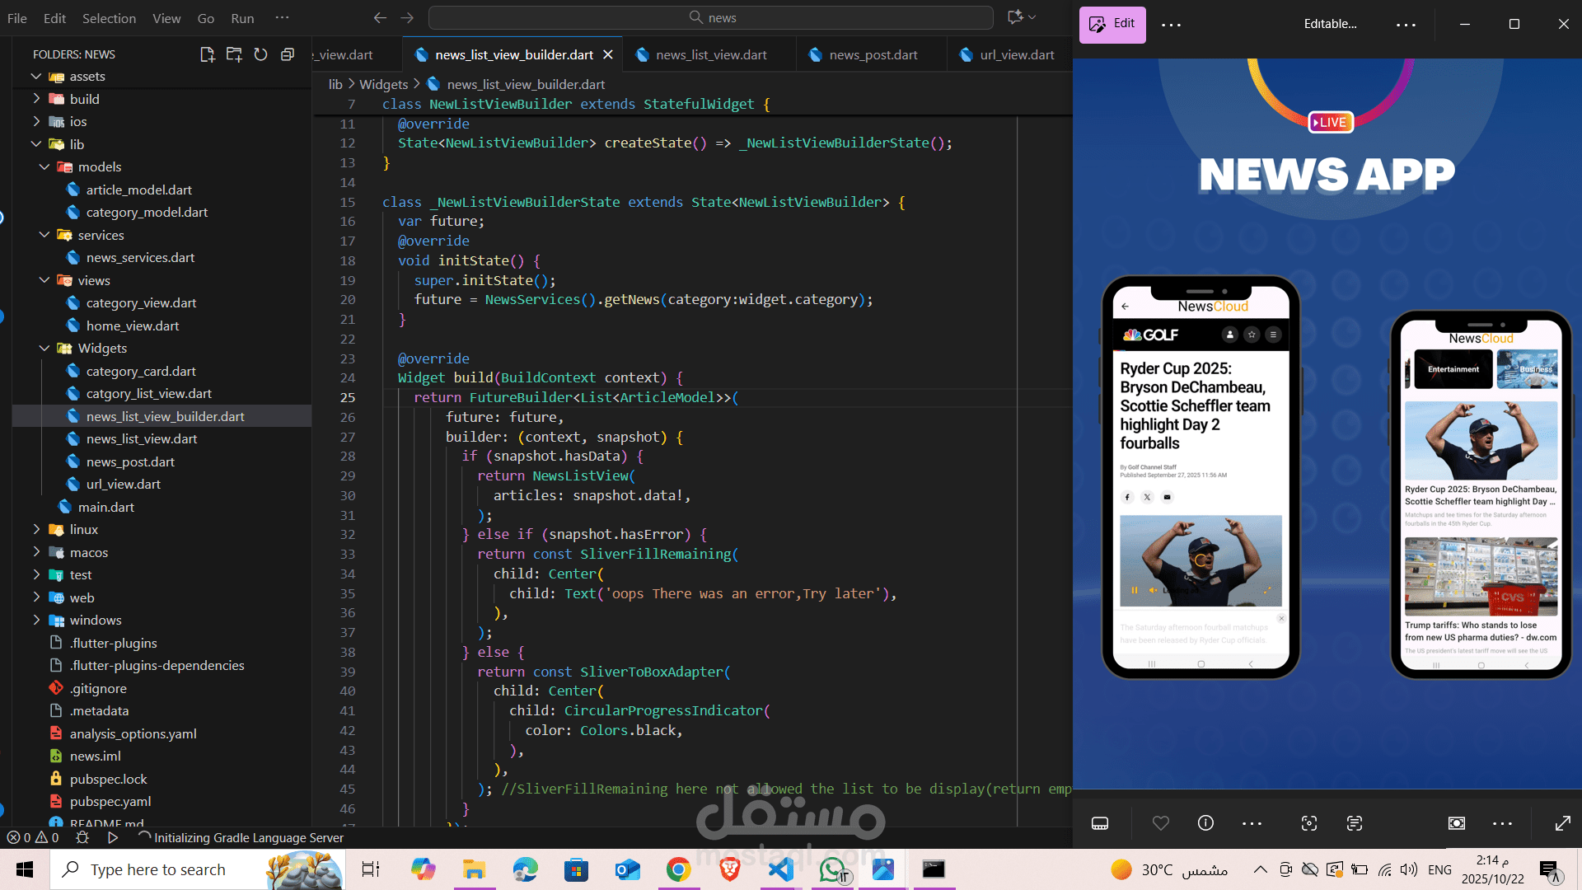
Task: Switch to the url_view.dart tab
Action: tap(1010, 54)
